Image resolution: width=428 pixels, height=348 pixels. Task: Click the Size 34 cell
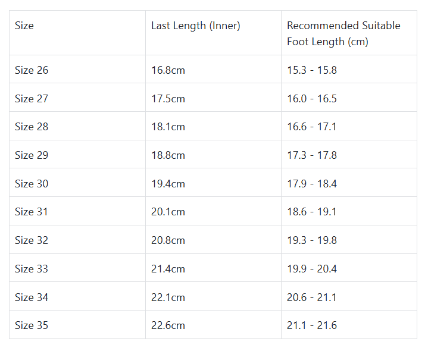click(32, 297)
